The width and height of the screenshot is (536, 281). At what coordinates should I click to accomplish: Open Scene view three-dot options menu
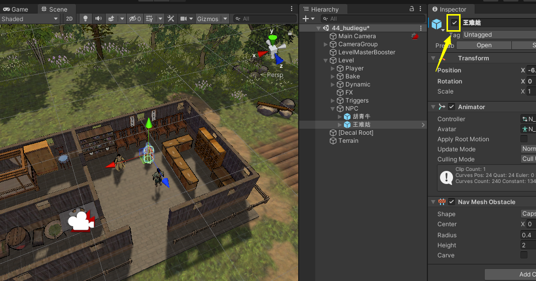click(292, 9)
